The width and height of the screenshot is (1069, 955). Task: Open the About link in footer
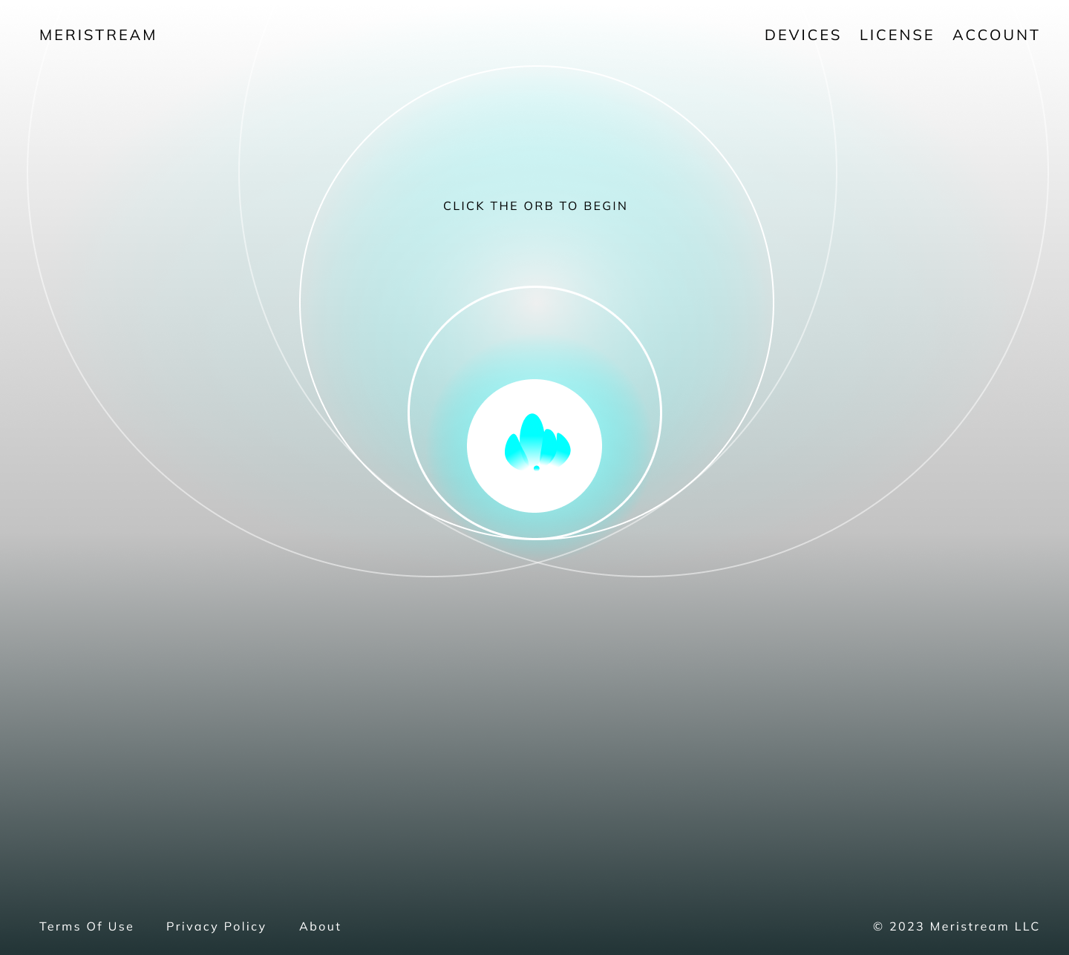coord(320,926)
